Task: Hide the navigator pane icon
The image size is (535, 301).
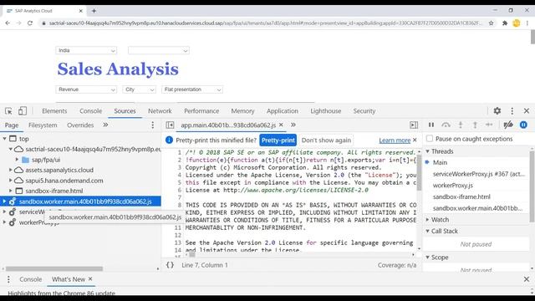Action: coord(170,125)
